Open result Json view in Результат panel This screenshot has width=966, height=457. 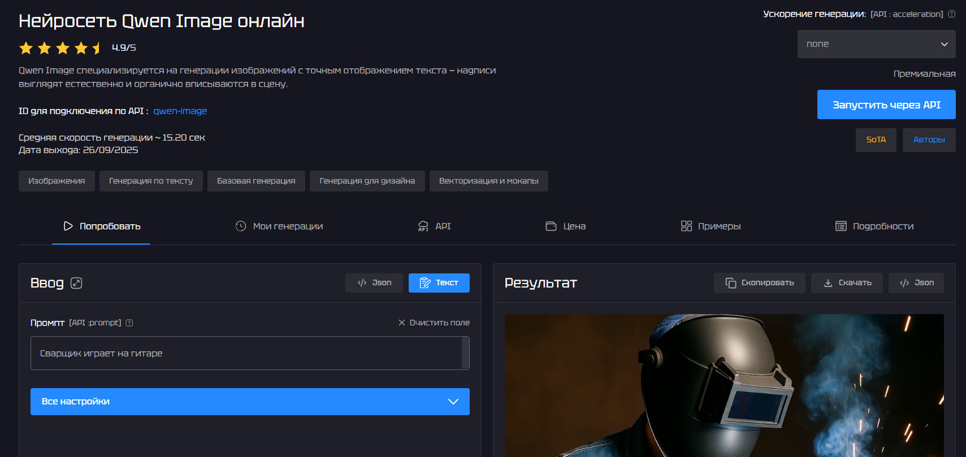click(916, 283)
